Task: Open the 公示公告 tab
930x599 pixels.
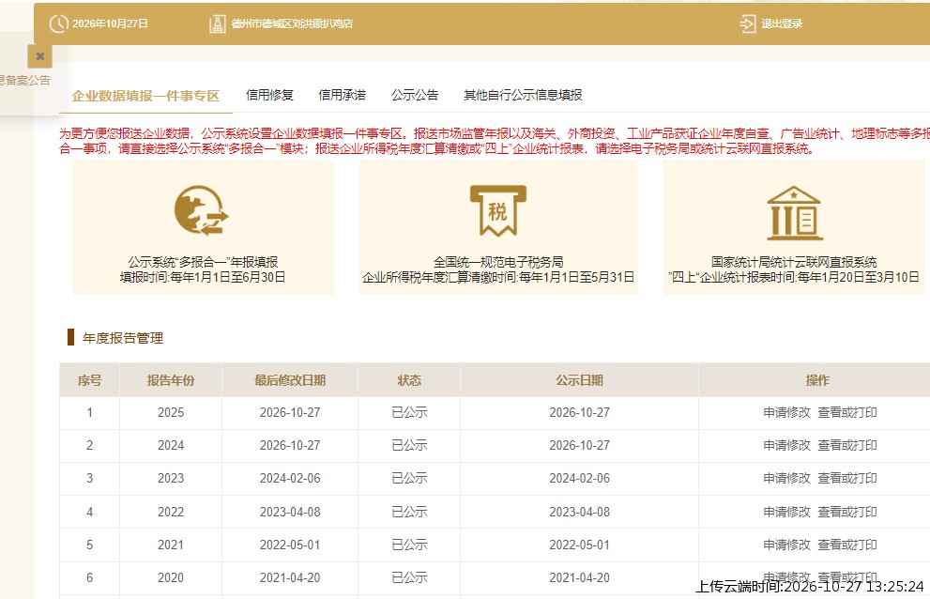Action: [415, 95]
